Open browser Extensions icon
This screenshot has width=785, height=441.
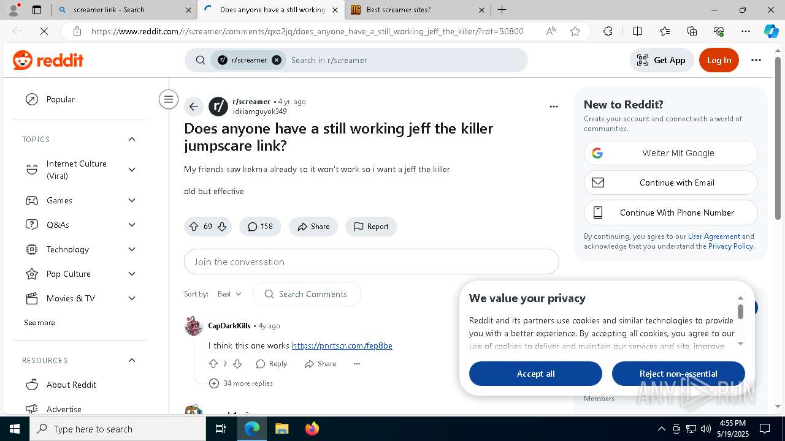pos(608,31)
